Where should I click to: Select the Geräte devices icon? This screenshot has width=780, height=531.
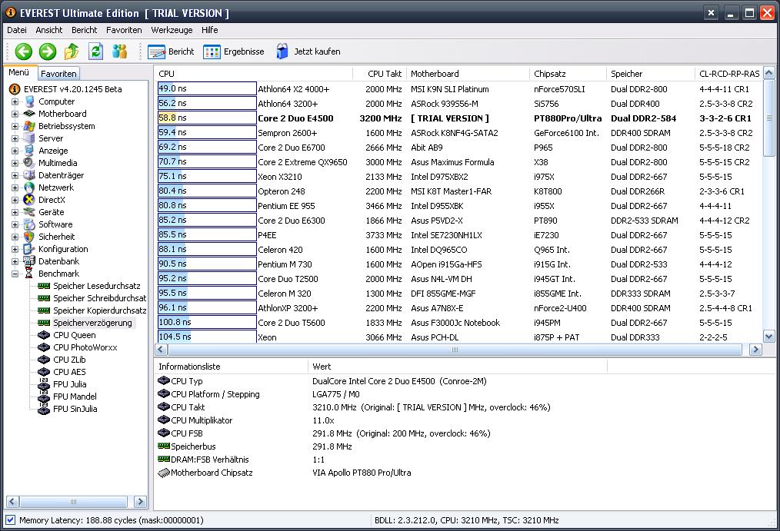(30, 212)
